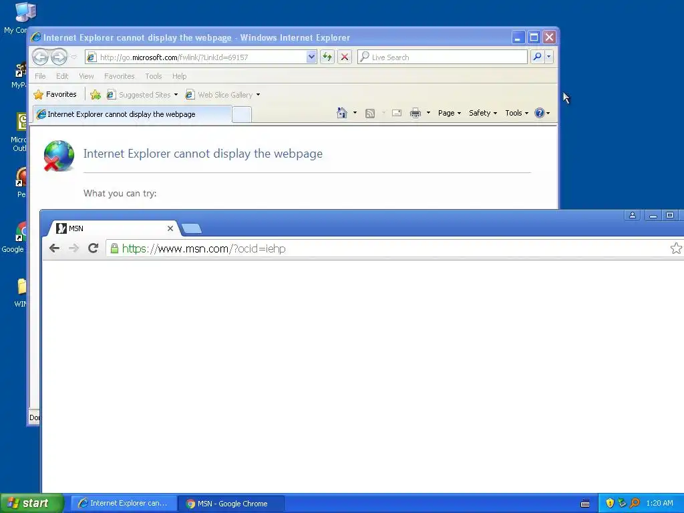Open the File menu in Internet Explorer
Image resolution: width=684 pixels, height=513 pixels.
(x=40, y=76)
